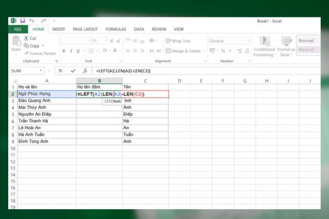Click Bottom Align icon
This screenshot has width=329, height=219.
pos(142,41)
